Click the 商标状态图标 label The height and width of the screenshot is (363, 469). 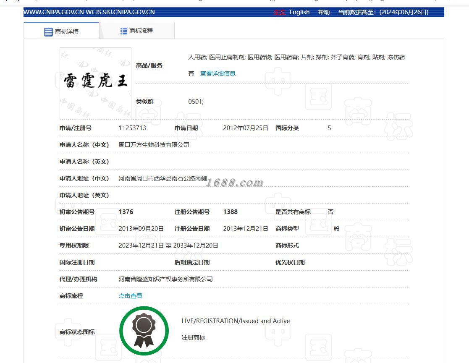tap(77, 332)
